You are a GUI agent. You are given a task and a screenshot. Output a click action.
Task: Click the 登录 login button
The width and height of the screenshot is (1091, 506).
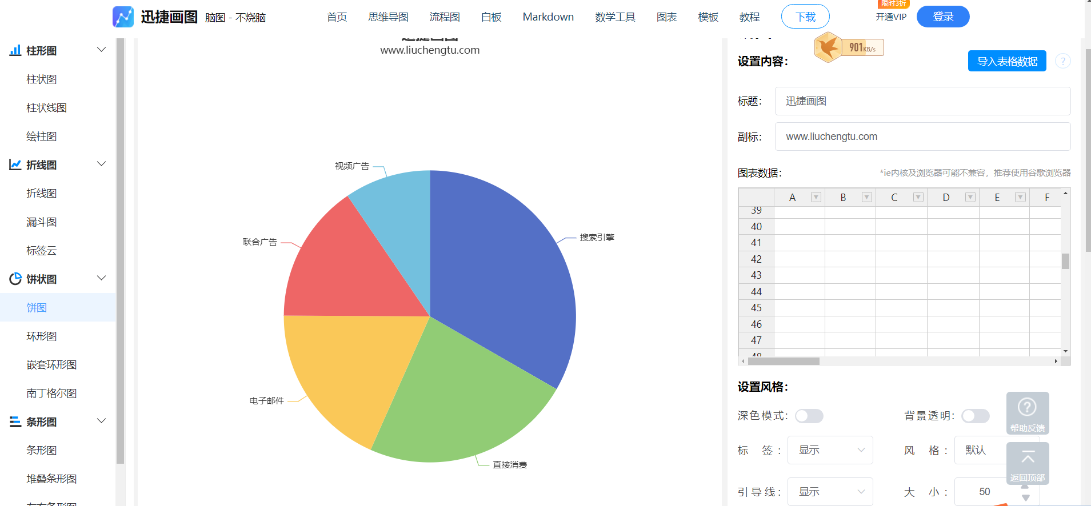pos(943,17)
